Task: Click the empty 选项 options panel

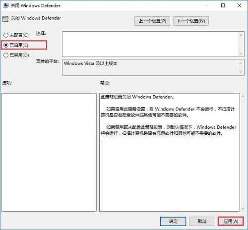Action: [49, 152]
